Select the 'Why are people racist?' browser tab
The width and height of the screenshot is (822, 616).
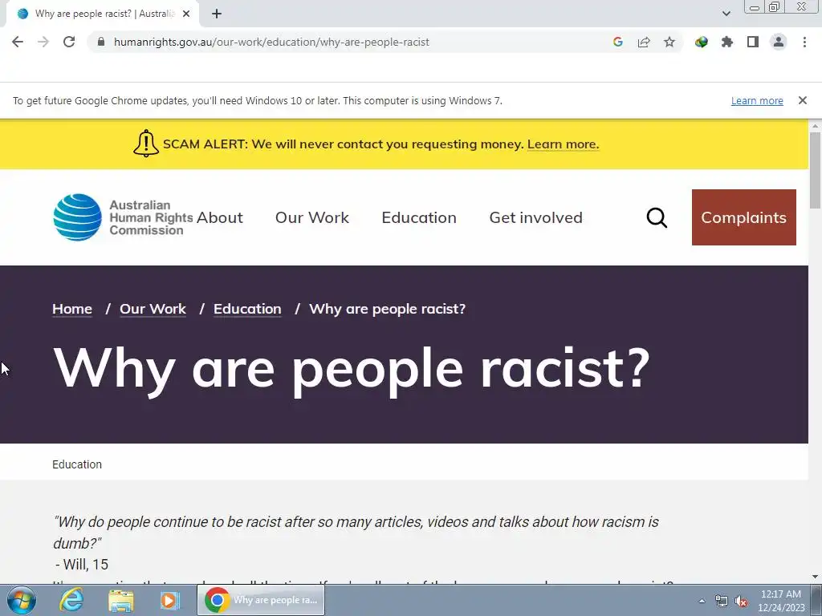pos(103,14)
